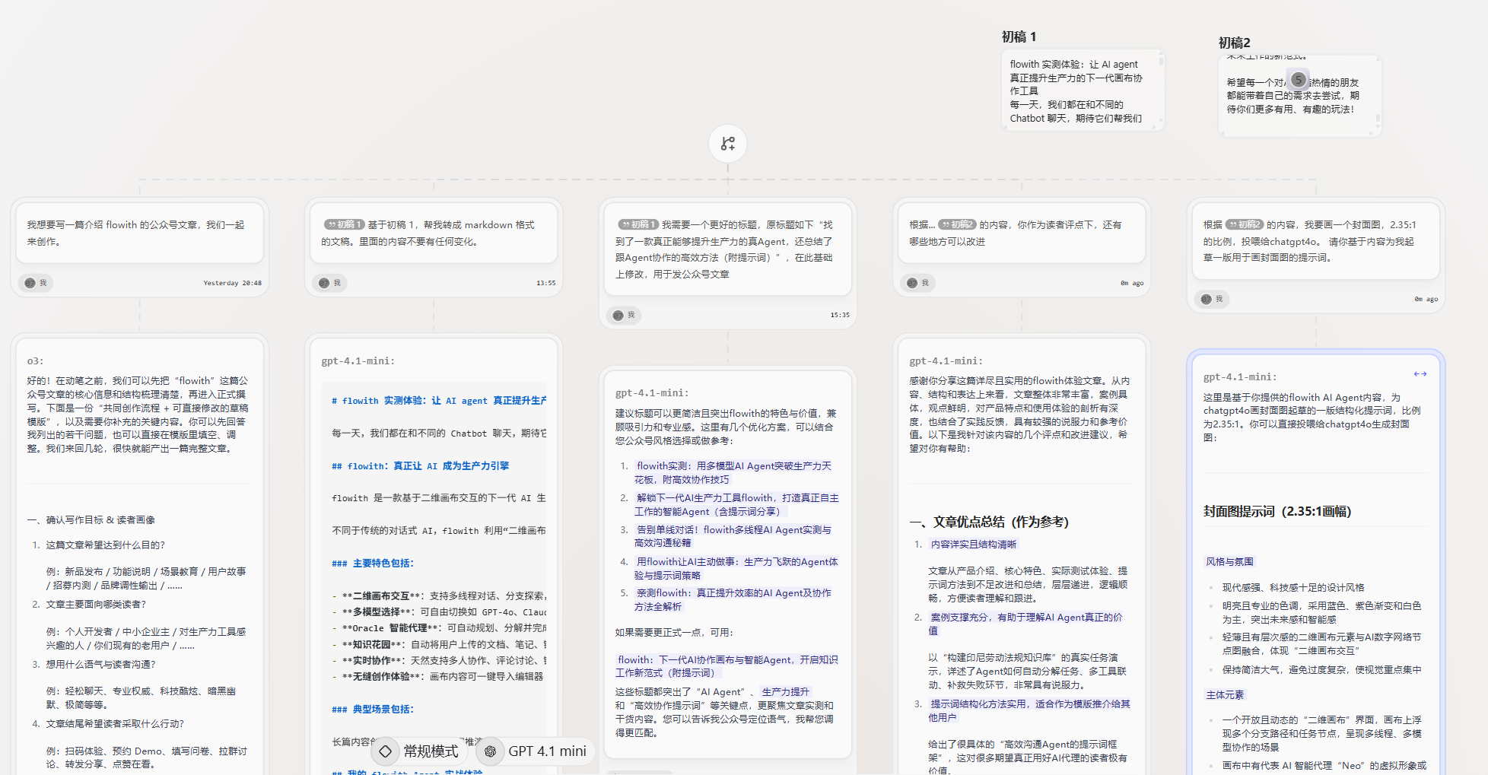Screen dimensions: 1488x775
Task: Open the GPT 4.1 mini model selector
Action: click(x=536, y=751)
